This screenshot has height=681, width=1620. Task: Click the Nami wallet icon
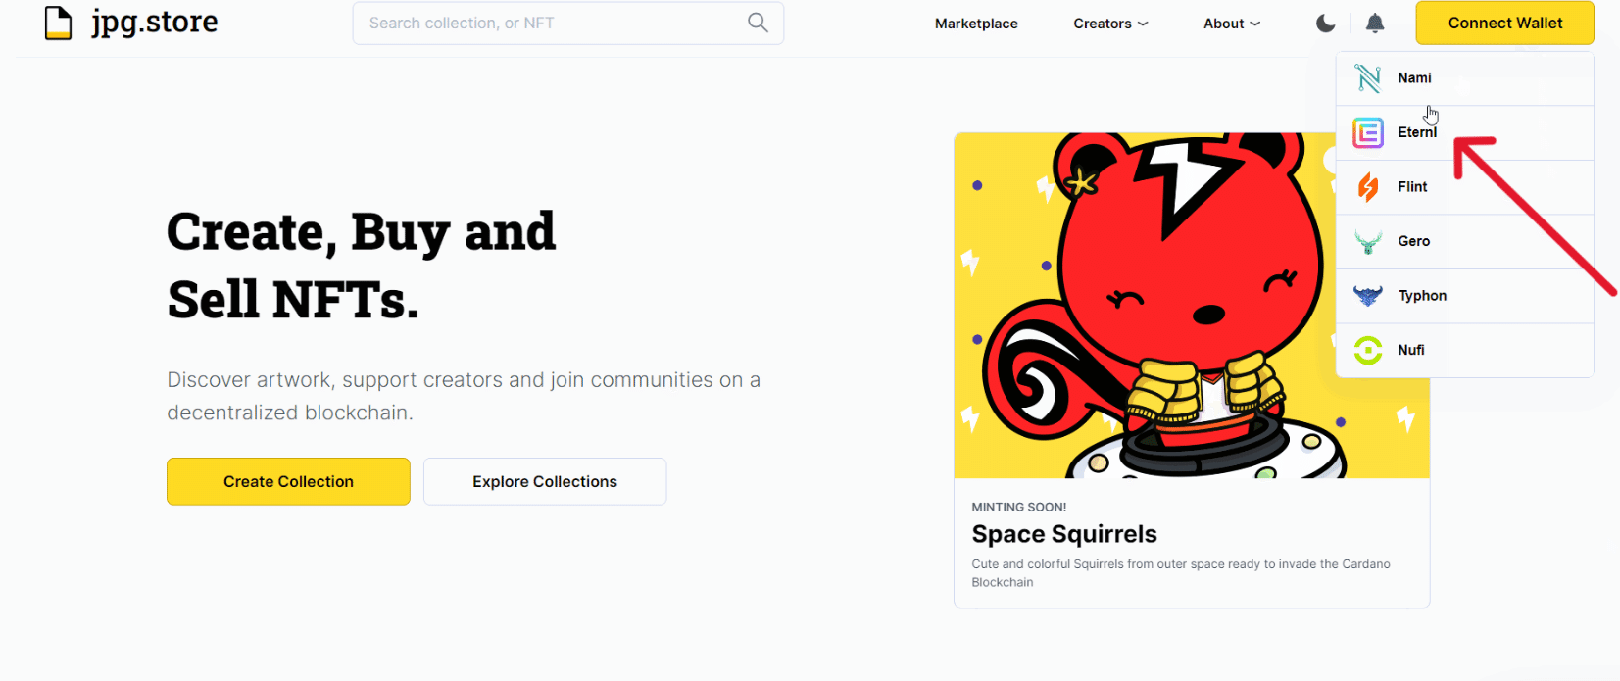click(x=1368, y=78)
